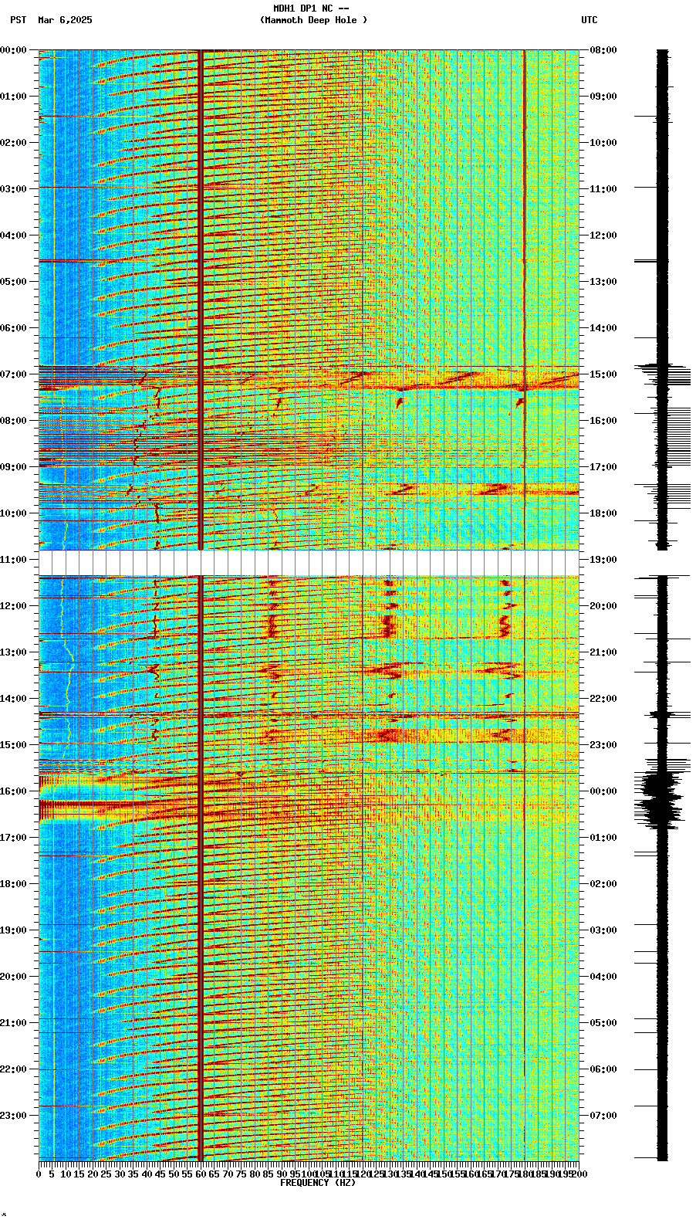This screenshot has height=1223, width=696.
Task: Click the 11:00 label on UTC axis
Action: tap(603, 189)
